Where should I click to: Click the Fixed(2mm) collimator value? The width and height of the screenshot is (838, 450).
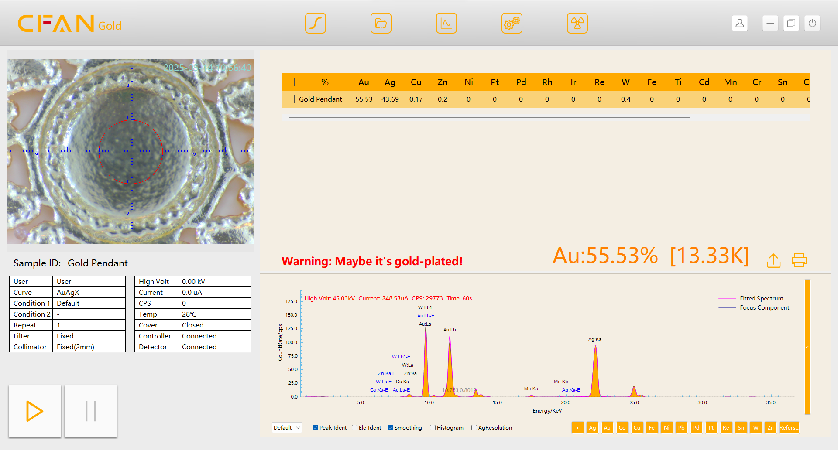(89, 347)
